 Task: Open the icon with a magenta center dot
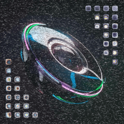pyautogui.click(x=17, y=106)
